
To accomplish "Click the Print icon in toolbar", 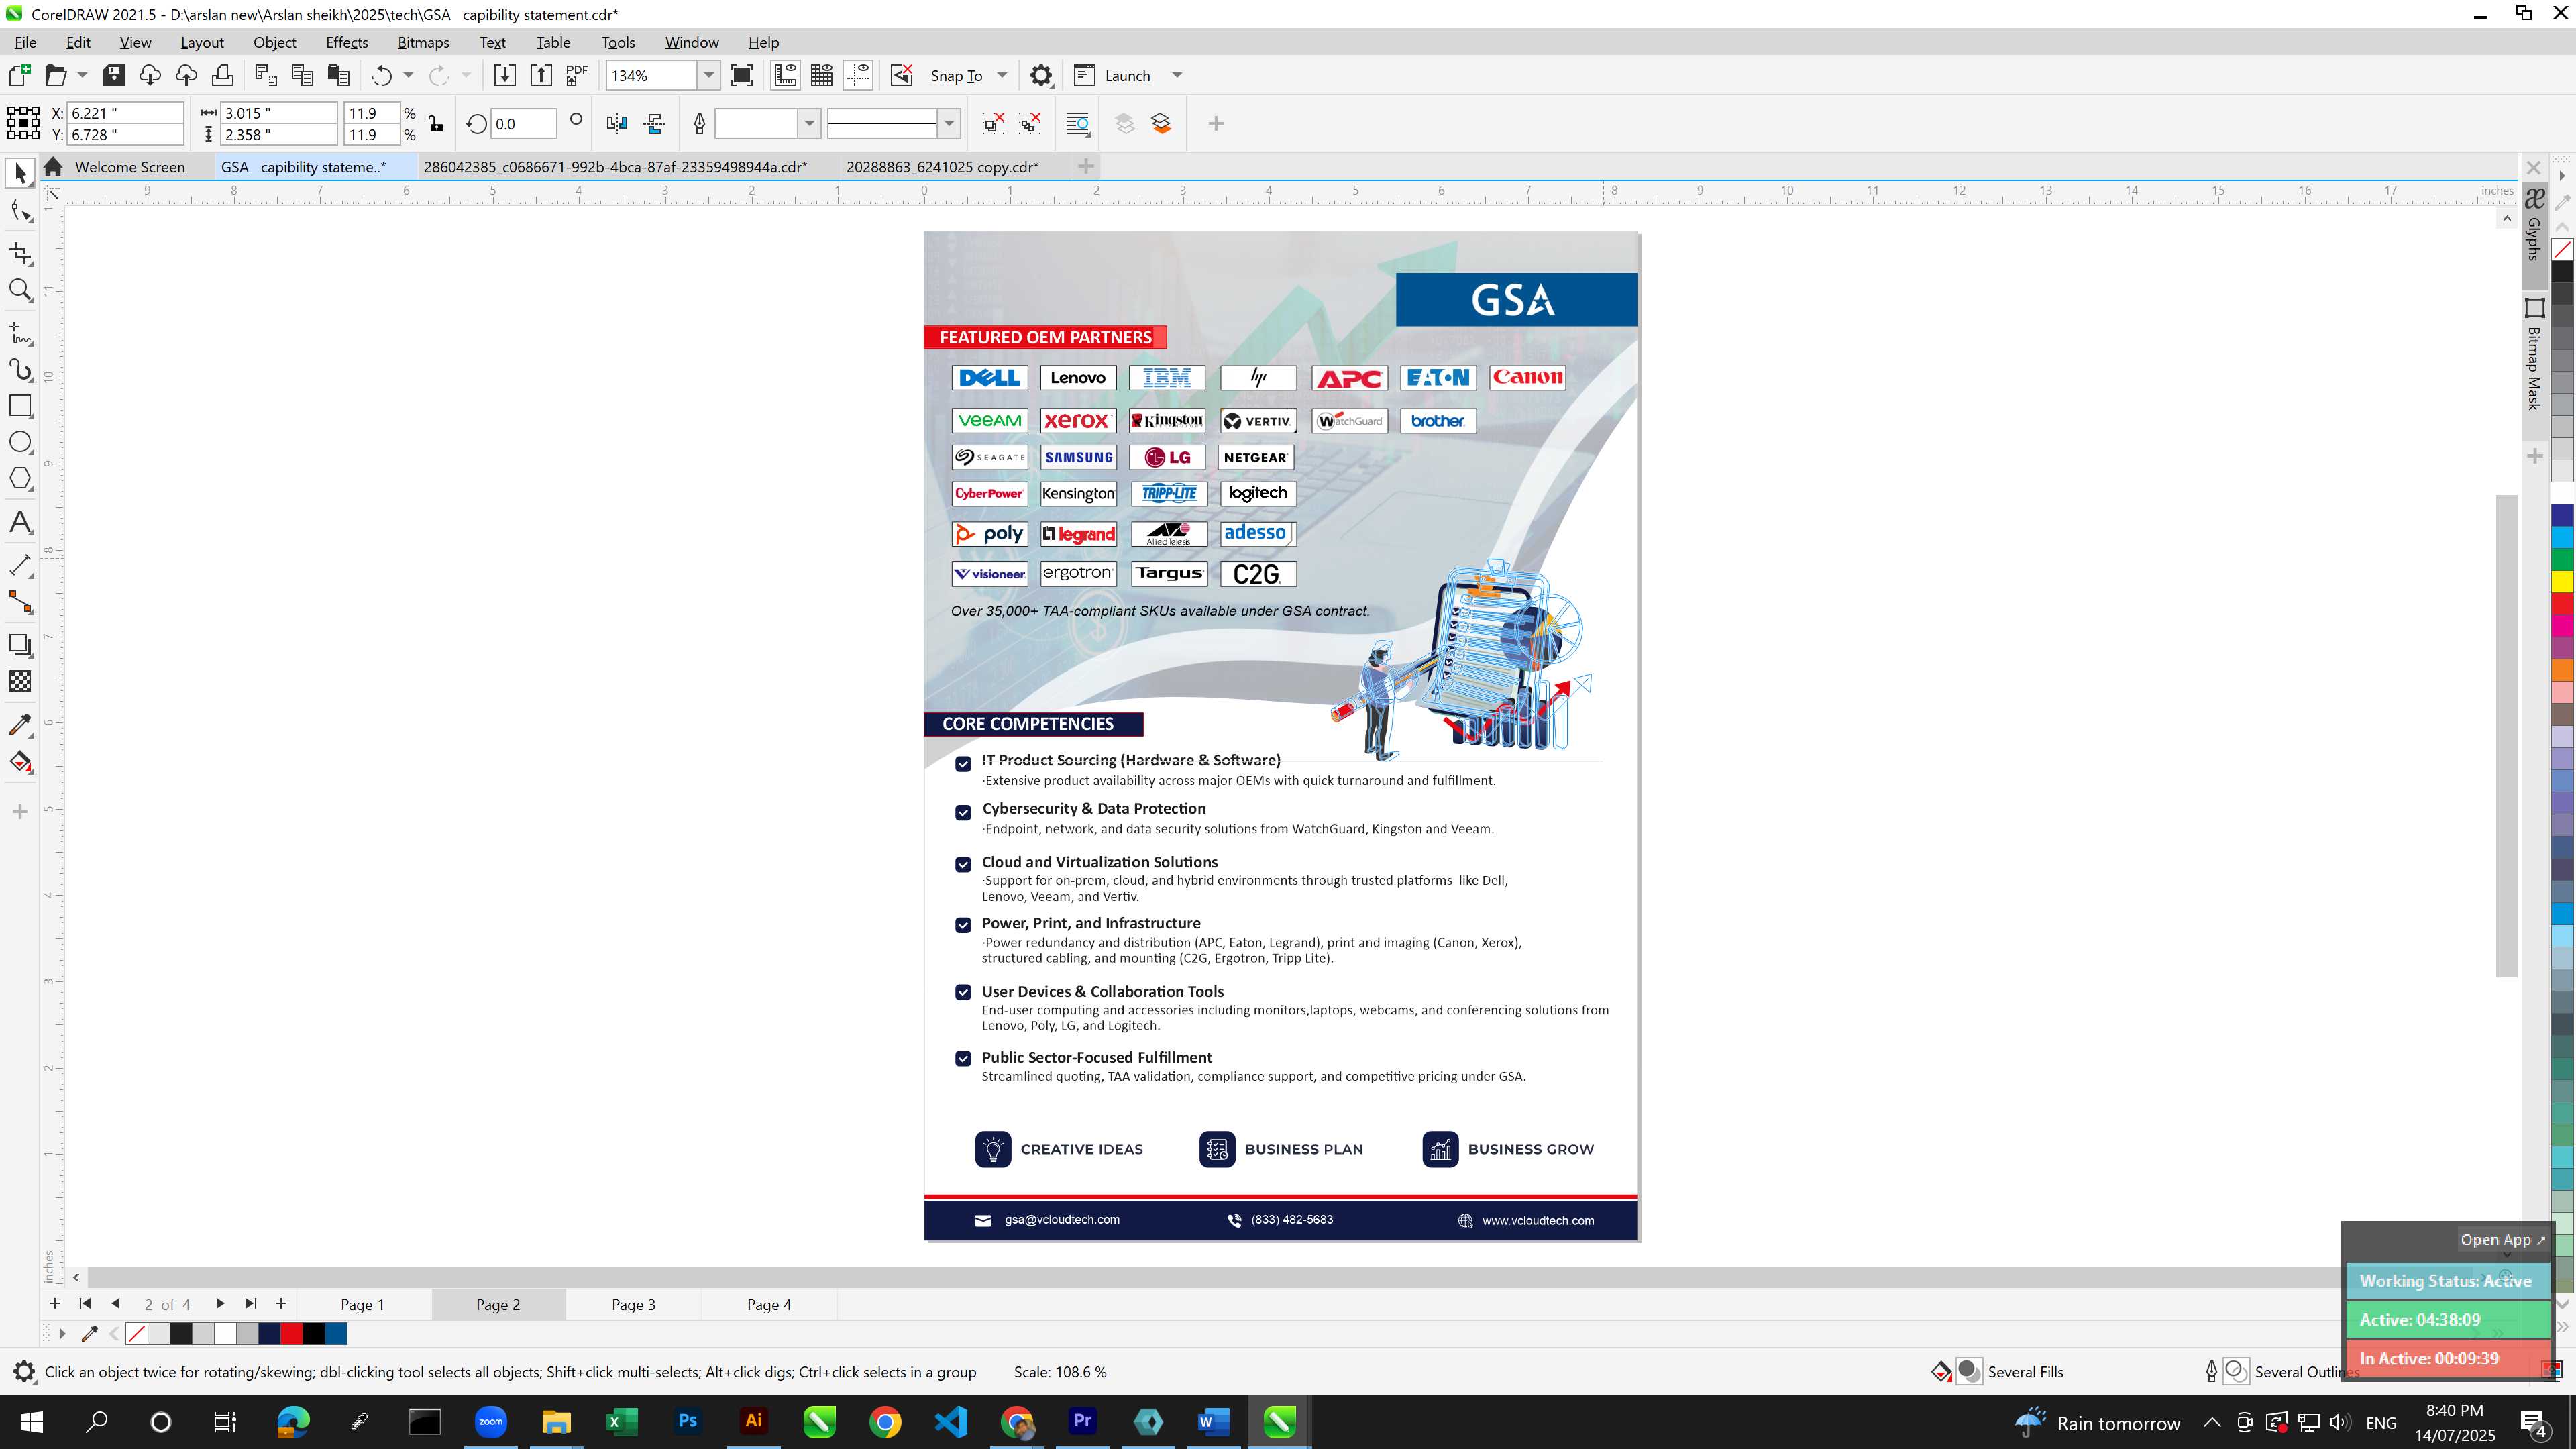I will 222,75.
